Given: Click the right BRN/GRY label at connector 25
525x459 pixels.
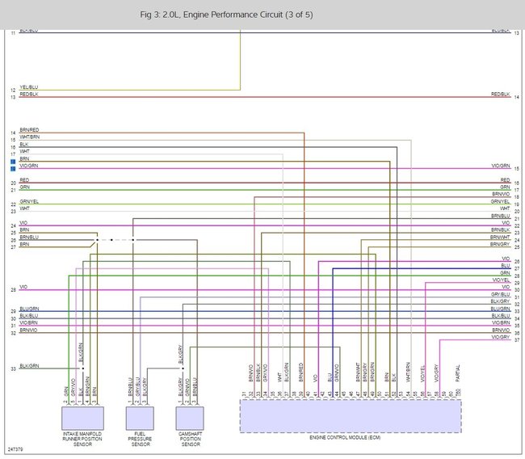Looking at the screenshot, I should coord(500,244).
